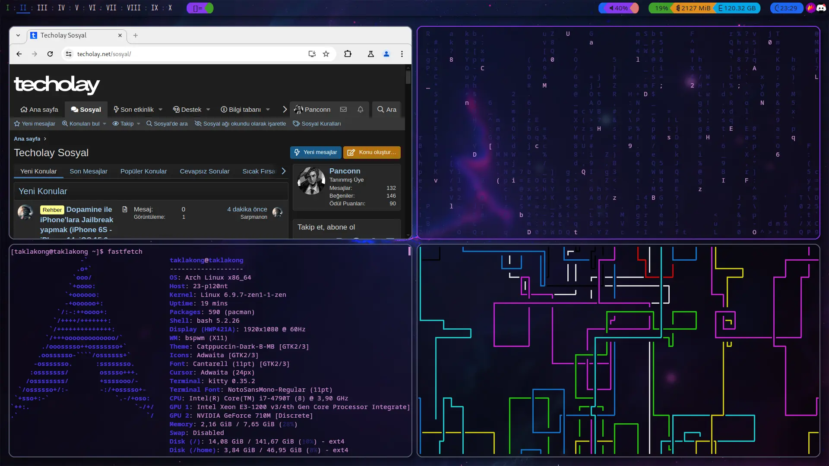Switch to workspace III
829x466 pixels.
pyautogui.click(x=42, y=8)
